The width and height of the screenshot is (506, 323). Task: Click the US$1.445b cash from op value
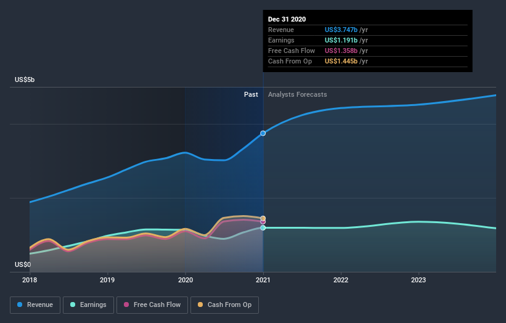tap(341, 61)
